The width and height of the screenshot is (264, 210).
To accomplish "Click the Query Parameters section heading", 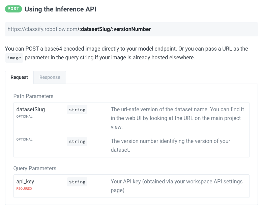I will [x=35, y=168].
